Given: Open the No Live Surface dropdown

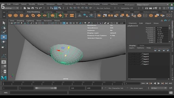Looking at the screenshot, I should [103, 8].
